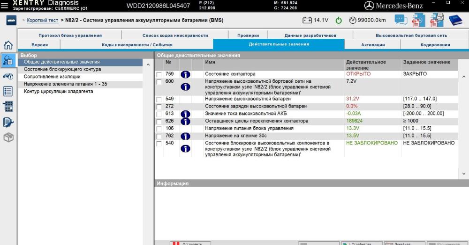Click column header Заданное значение
The image size is (469, 245).
pyautogui.click(x=426, y=62)
